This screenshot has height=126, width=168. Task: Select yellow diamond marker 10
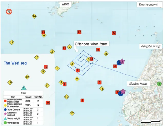pos(66,97)
